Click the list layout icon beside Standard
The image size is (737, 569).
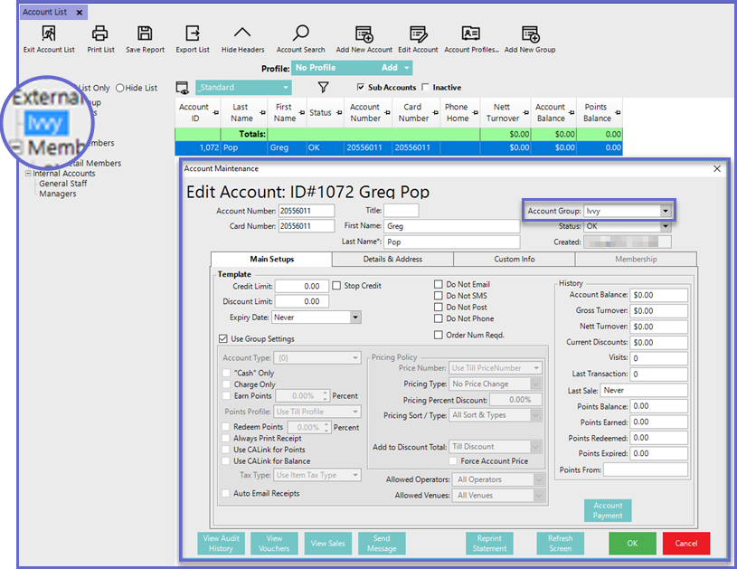tap(182, 88)
